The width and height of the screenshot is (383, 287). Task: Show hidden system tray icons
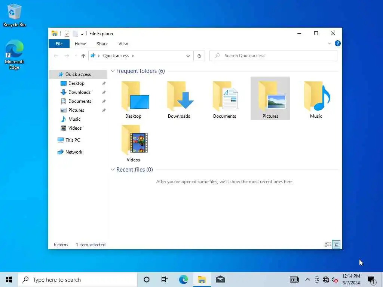[x=308, y=280]
